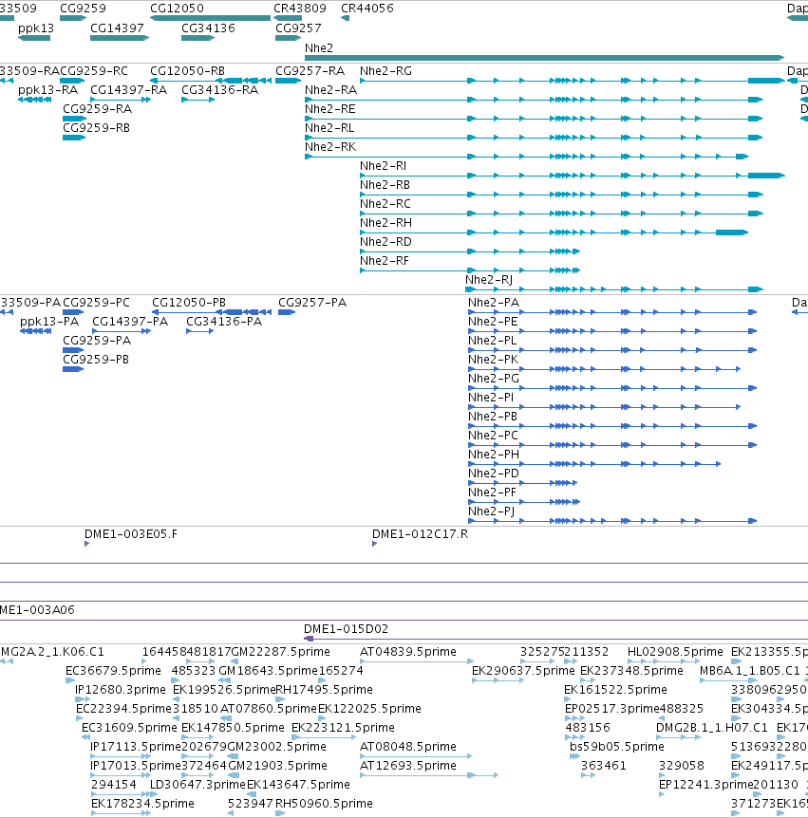Open the Nhe2-RH transcript label
The image size is (808, 818).
385,223
